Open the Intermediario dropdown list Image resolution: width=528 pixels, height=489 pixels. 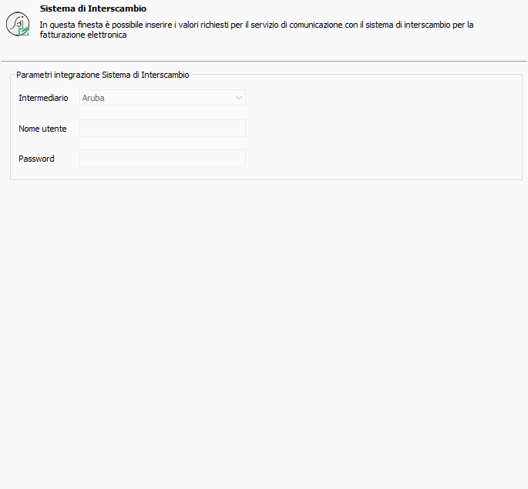[163, 98]
